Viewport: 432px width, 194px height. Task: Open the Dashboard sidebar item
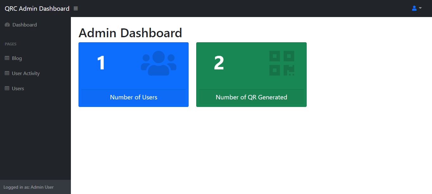[24, 25]
